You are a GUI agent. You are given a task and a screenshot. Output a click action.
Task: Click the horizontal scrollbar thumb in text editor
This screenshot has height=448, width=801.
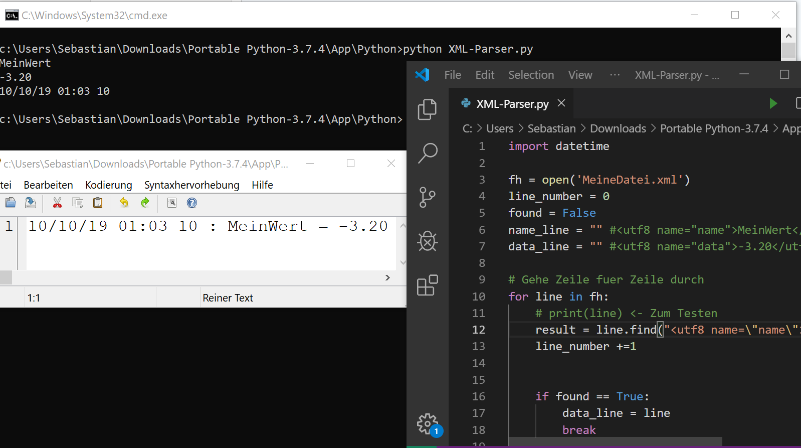6,277
